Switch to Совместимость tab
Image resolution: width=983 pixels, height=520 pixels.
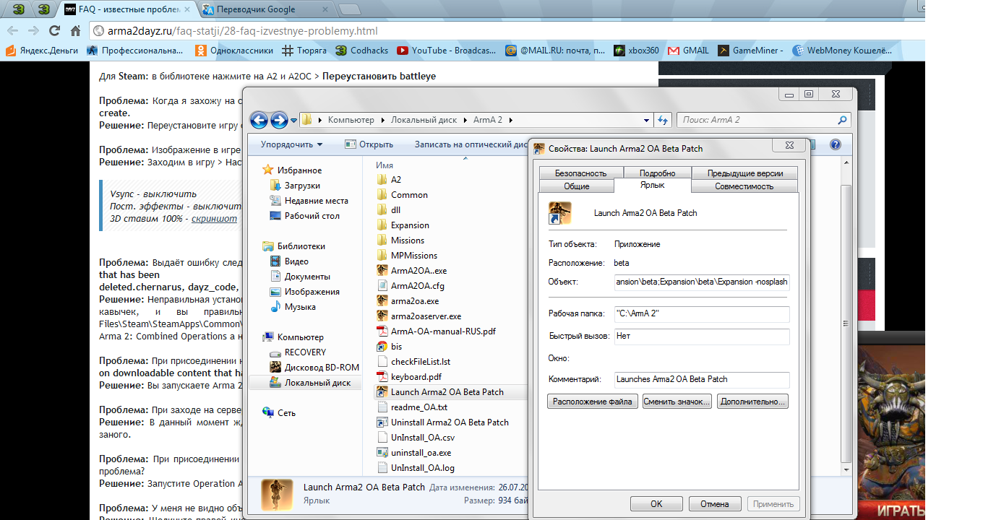744,186
